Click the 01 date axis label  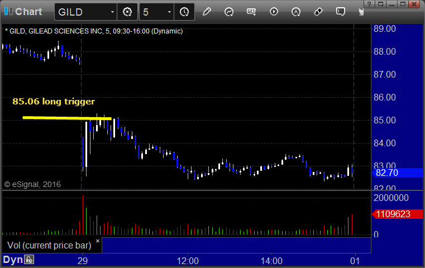(x=355, y=261)
